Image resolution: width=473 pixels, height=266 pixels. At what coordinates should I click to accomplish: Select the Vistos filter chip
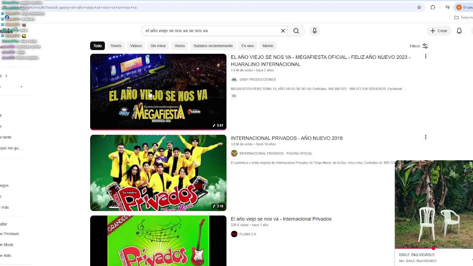tap(180, 46)
